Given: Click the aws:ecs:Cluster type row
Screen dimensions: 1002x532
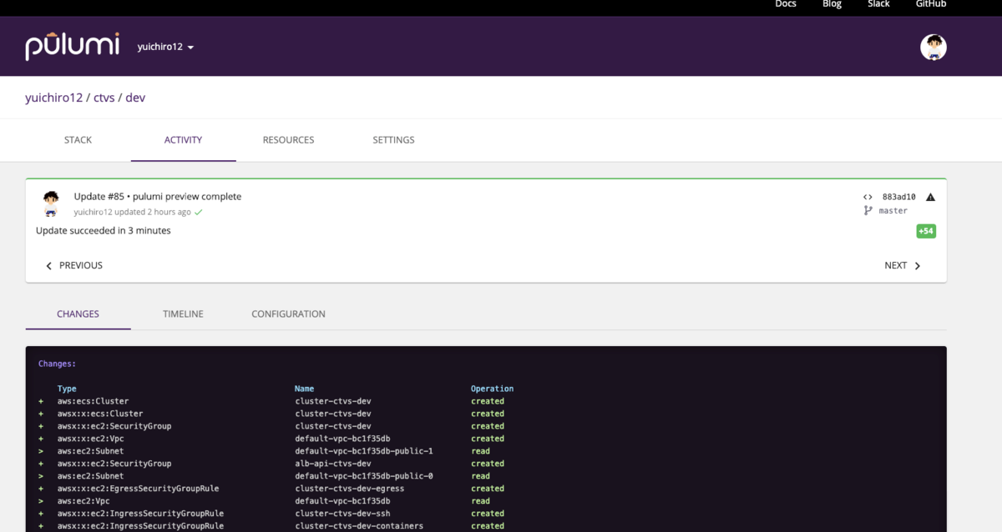Looking at the screenshot, I should (x=93, y=401).
